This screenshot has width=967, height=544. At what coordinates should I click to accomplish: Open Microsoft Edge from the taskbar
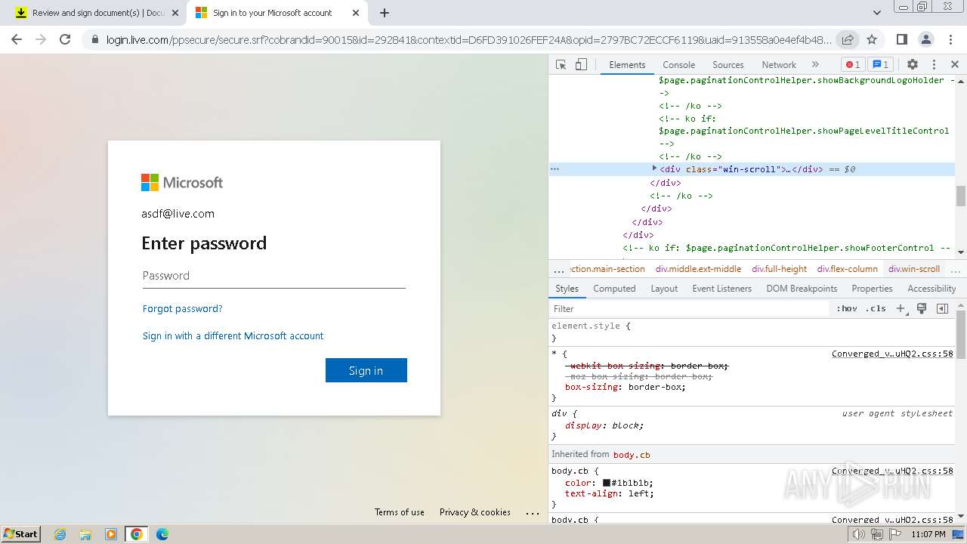point(162,534)
